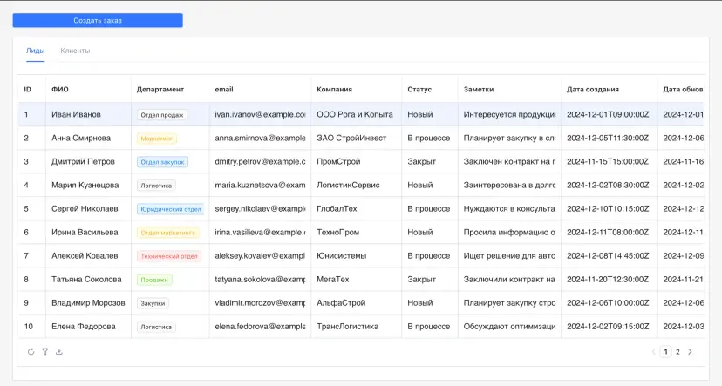
Task: Click email anna.smirnova@example cell
Action: pos(260,138)
